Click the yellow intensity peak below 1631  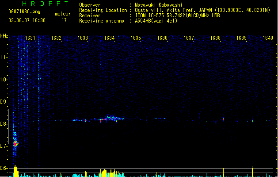16,171
